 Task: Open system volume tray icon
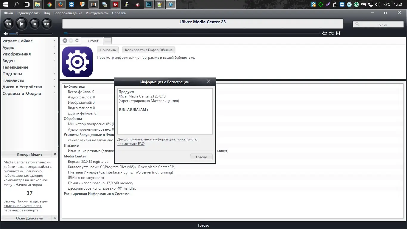tap(377, 4)
